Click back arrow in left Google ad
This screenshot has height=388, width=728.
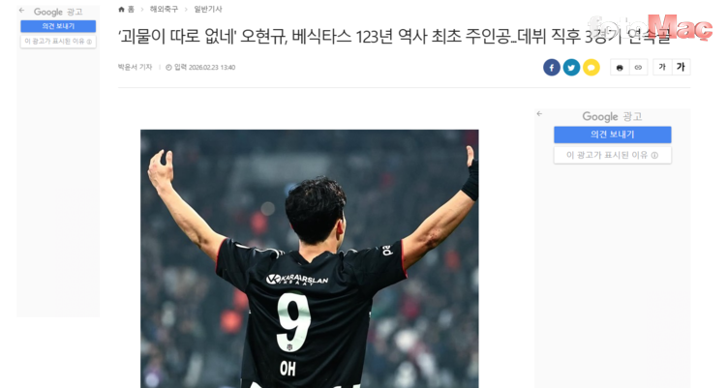pos(21,11)
